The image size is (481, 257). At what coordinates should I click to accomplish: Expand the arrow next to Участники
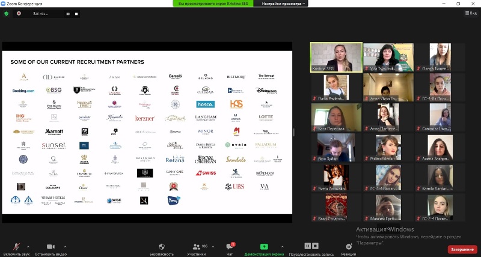coord(213,247)
